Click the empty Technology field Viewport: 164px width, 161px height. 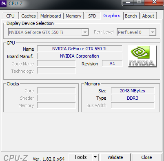pyautogui.click(x=56, y=71)
